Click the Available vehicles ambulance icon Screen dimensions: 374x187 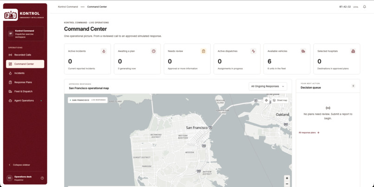pyautogui.click(x=303, y=51)
